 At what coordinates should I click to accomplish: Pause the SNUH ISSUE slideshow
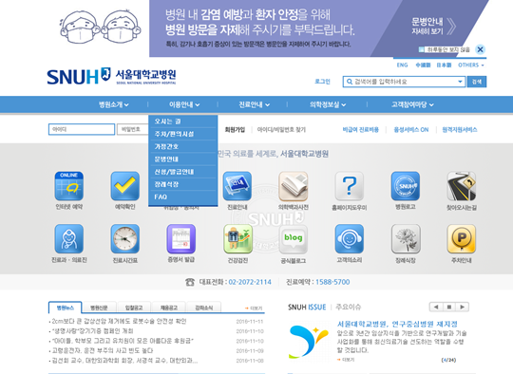448,307
